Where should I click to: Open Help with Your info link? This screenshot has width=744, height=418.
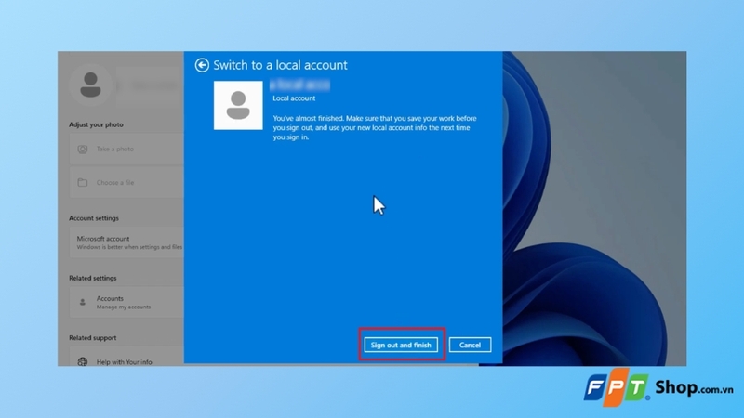click(125, 362)
